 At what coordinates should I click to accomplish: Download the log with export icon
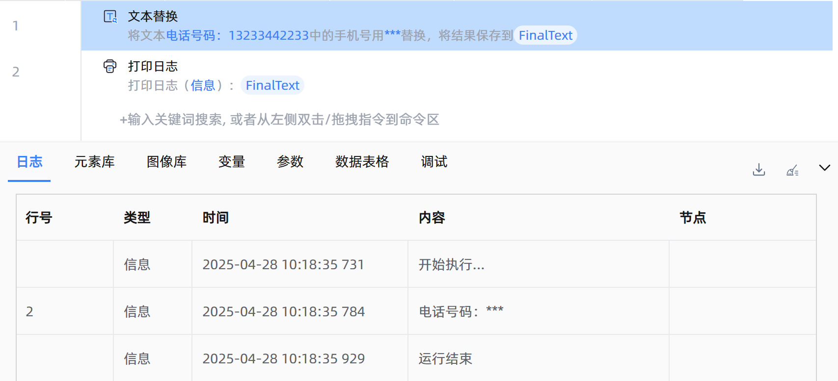click(x=758, y=170)
